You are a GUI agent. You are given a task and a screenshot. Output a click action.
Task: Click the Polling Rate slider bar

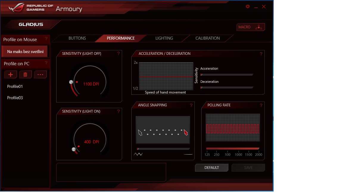pos(233,149)
